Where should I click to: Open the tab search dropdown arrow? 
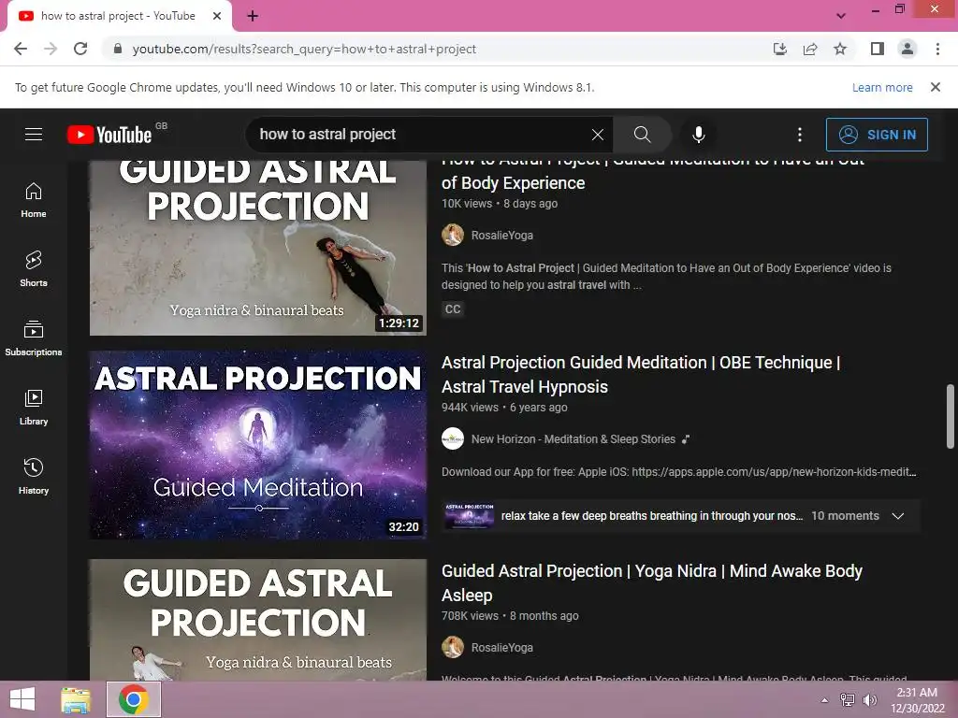[x=841, y=16]
